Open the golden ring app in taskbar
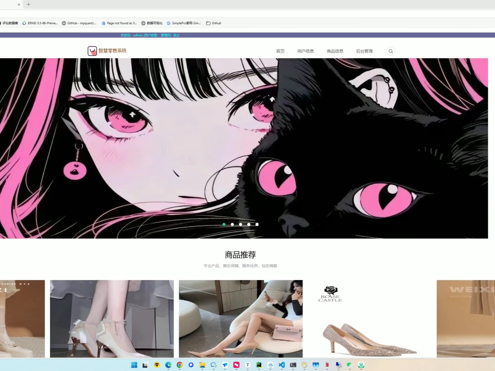 coord(304,365)
